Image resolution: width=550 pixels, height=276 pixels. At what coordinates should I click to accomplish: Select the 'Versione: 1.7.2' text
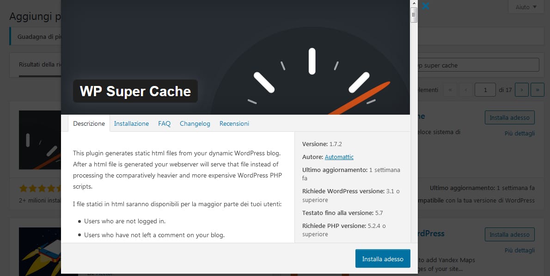[x=322, y=144]
